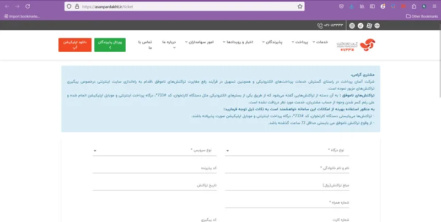Go back with the browser back arrow
This screenshot has height=222, width=441.
[7, 7]
